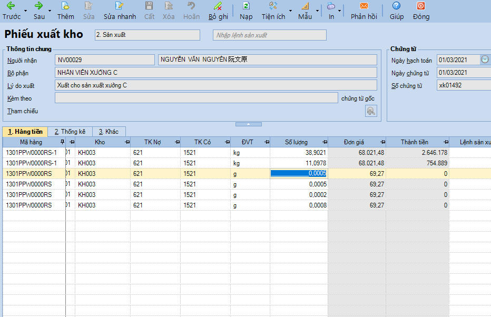
Task: Switch to the '1. Hàng tiền' tab
Action: click(25, 132)
